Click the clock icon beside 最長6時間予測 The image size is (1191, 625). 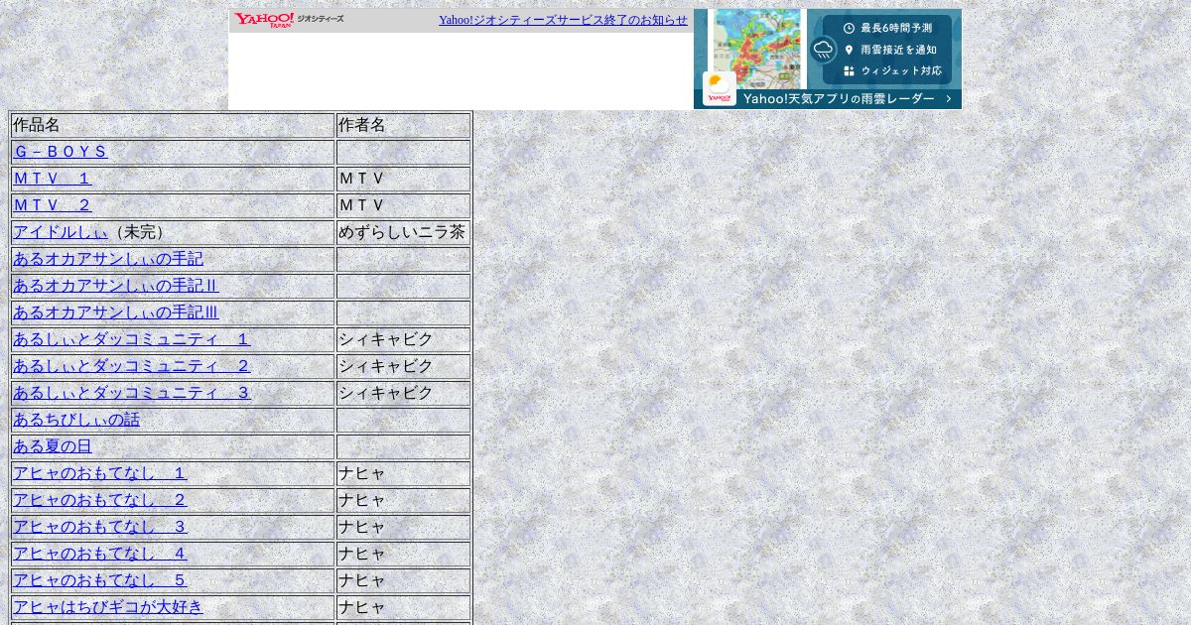pyautogui.click(x=849, y=28)
